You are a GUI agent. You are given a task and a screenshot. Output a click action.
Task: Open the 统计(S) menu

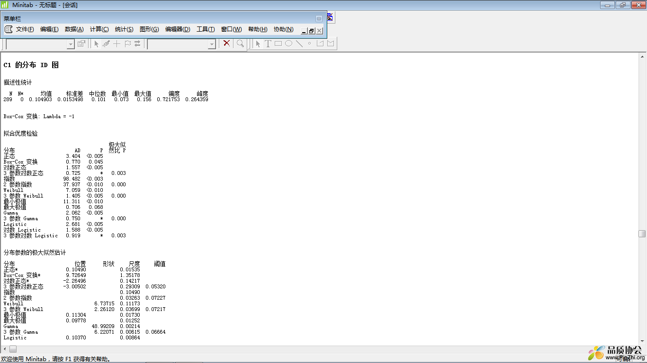(124, 29)
